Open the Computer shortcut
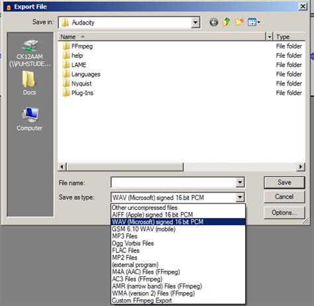 click(29, 119)
